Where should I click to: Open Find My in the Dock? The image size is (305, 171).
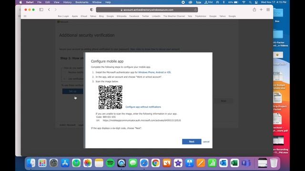[x=76, y=163]
